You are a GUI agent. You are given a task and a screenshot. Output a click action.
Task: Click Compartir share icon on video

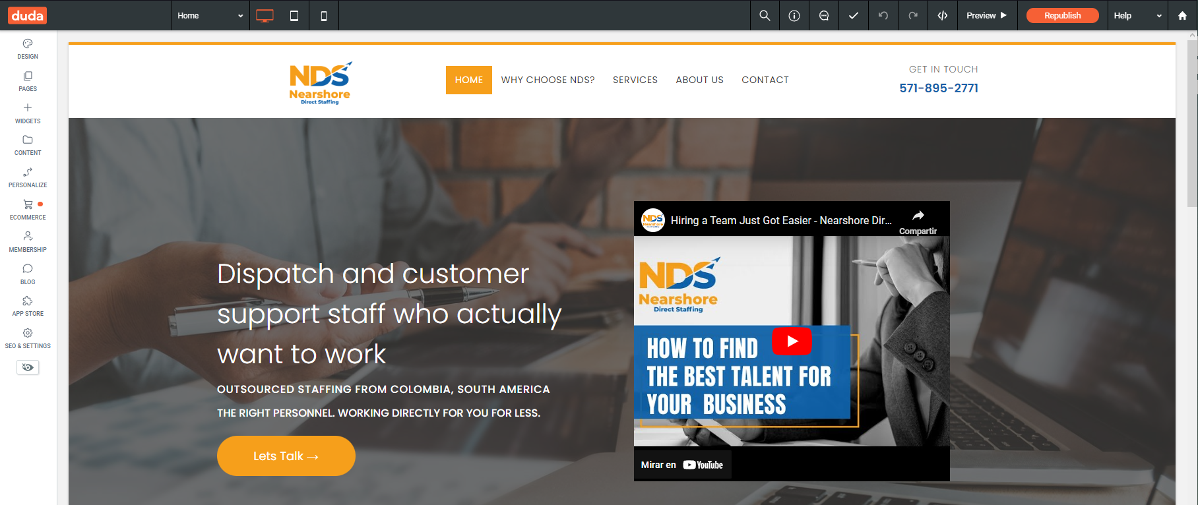click(x=918, y=222)
